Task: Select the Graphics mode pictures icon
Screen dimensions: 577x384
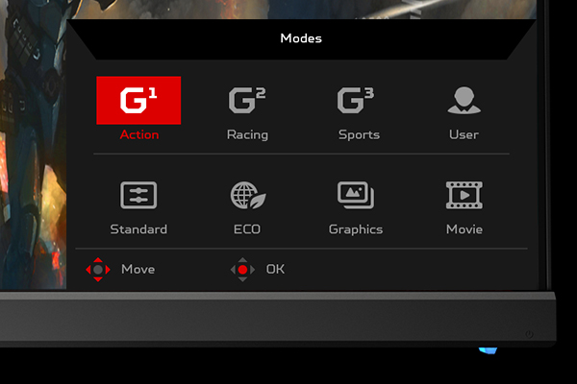Action: tap(356, 195)
